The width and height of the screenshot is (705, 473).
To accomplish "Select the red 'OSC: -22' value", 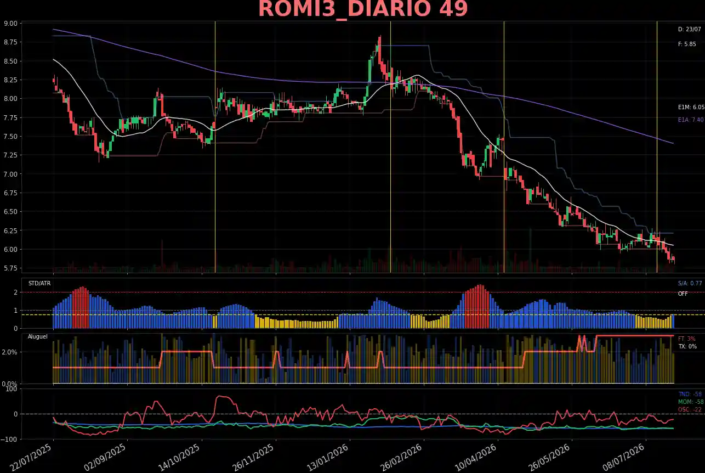I will (x=690, y=409).
